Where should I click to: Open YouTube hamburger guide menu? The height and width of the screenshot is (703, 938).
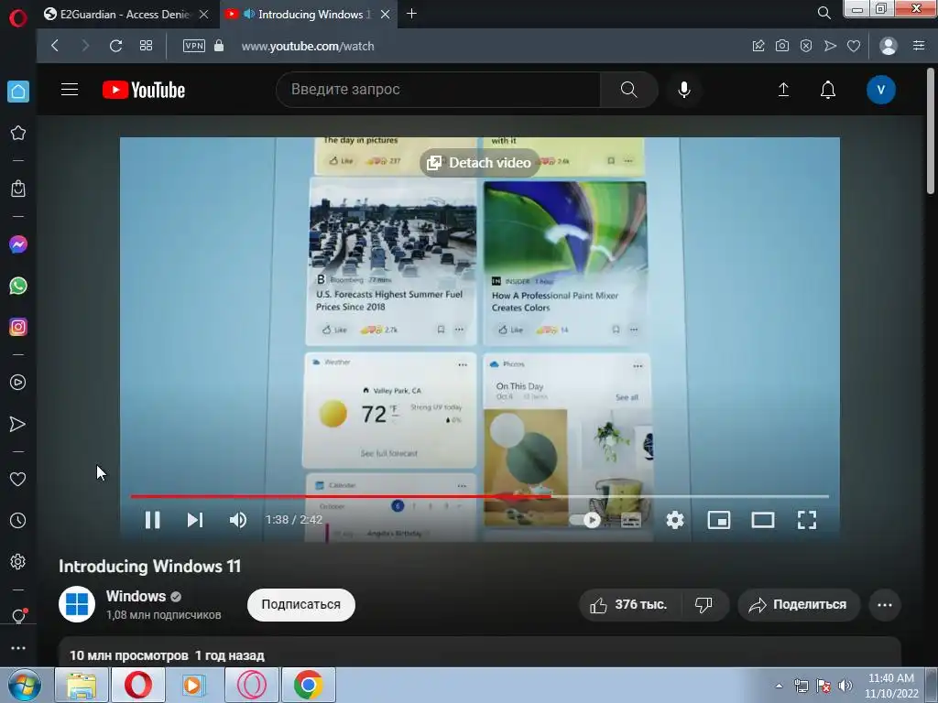pyautogui.click(x=70, y=90)
